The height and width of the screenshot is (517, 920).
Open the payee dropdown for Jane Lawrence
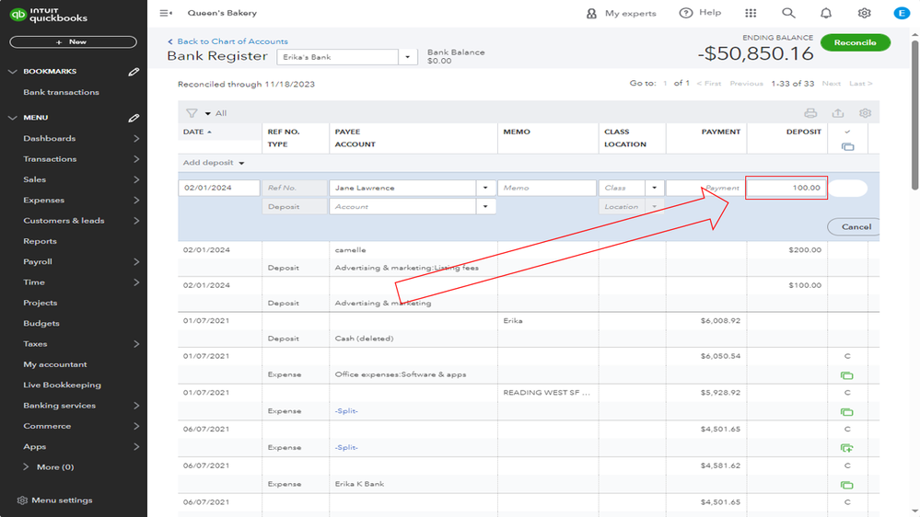click(485, 188)
